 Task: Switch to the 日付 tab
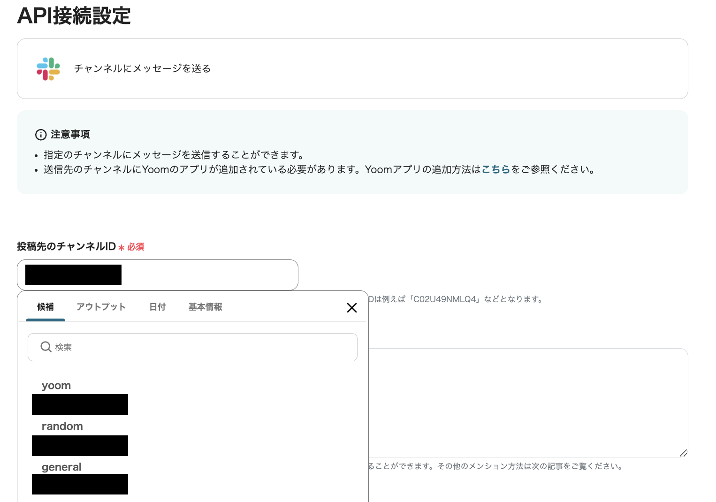157,307
